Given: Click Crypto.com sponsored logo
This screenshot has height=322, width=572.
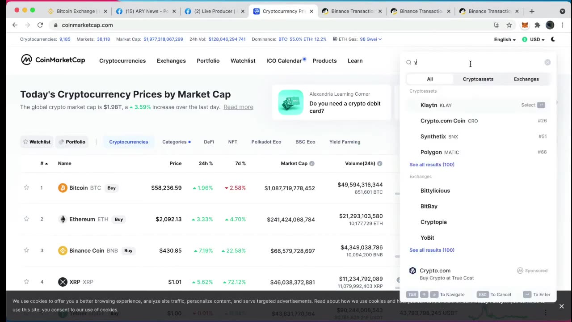Looking at the screenshot, I should [x=412, y=271].
